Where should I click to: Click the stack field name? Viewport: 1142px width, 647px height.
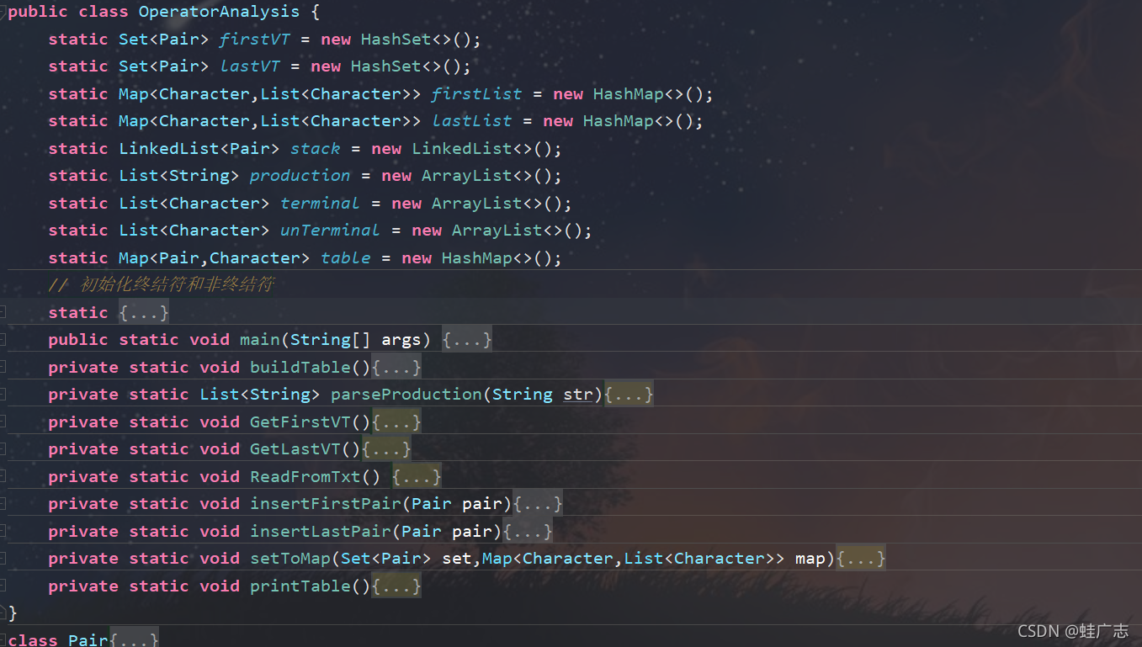(316, 148)
